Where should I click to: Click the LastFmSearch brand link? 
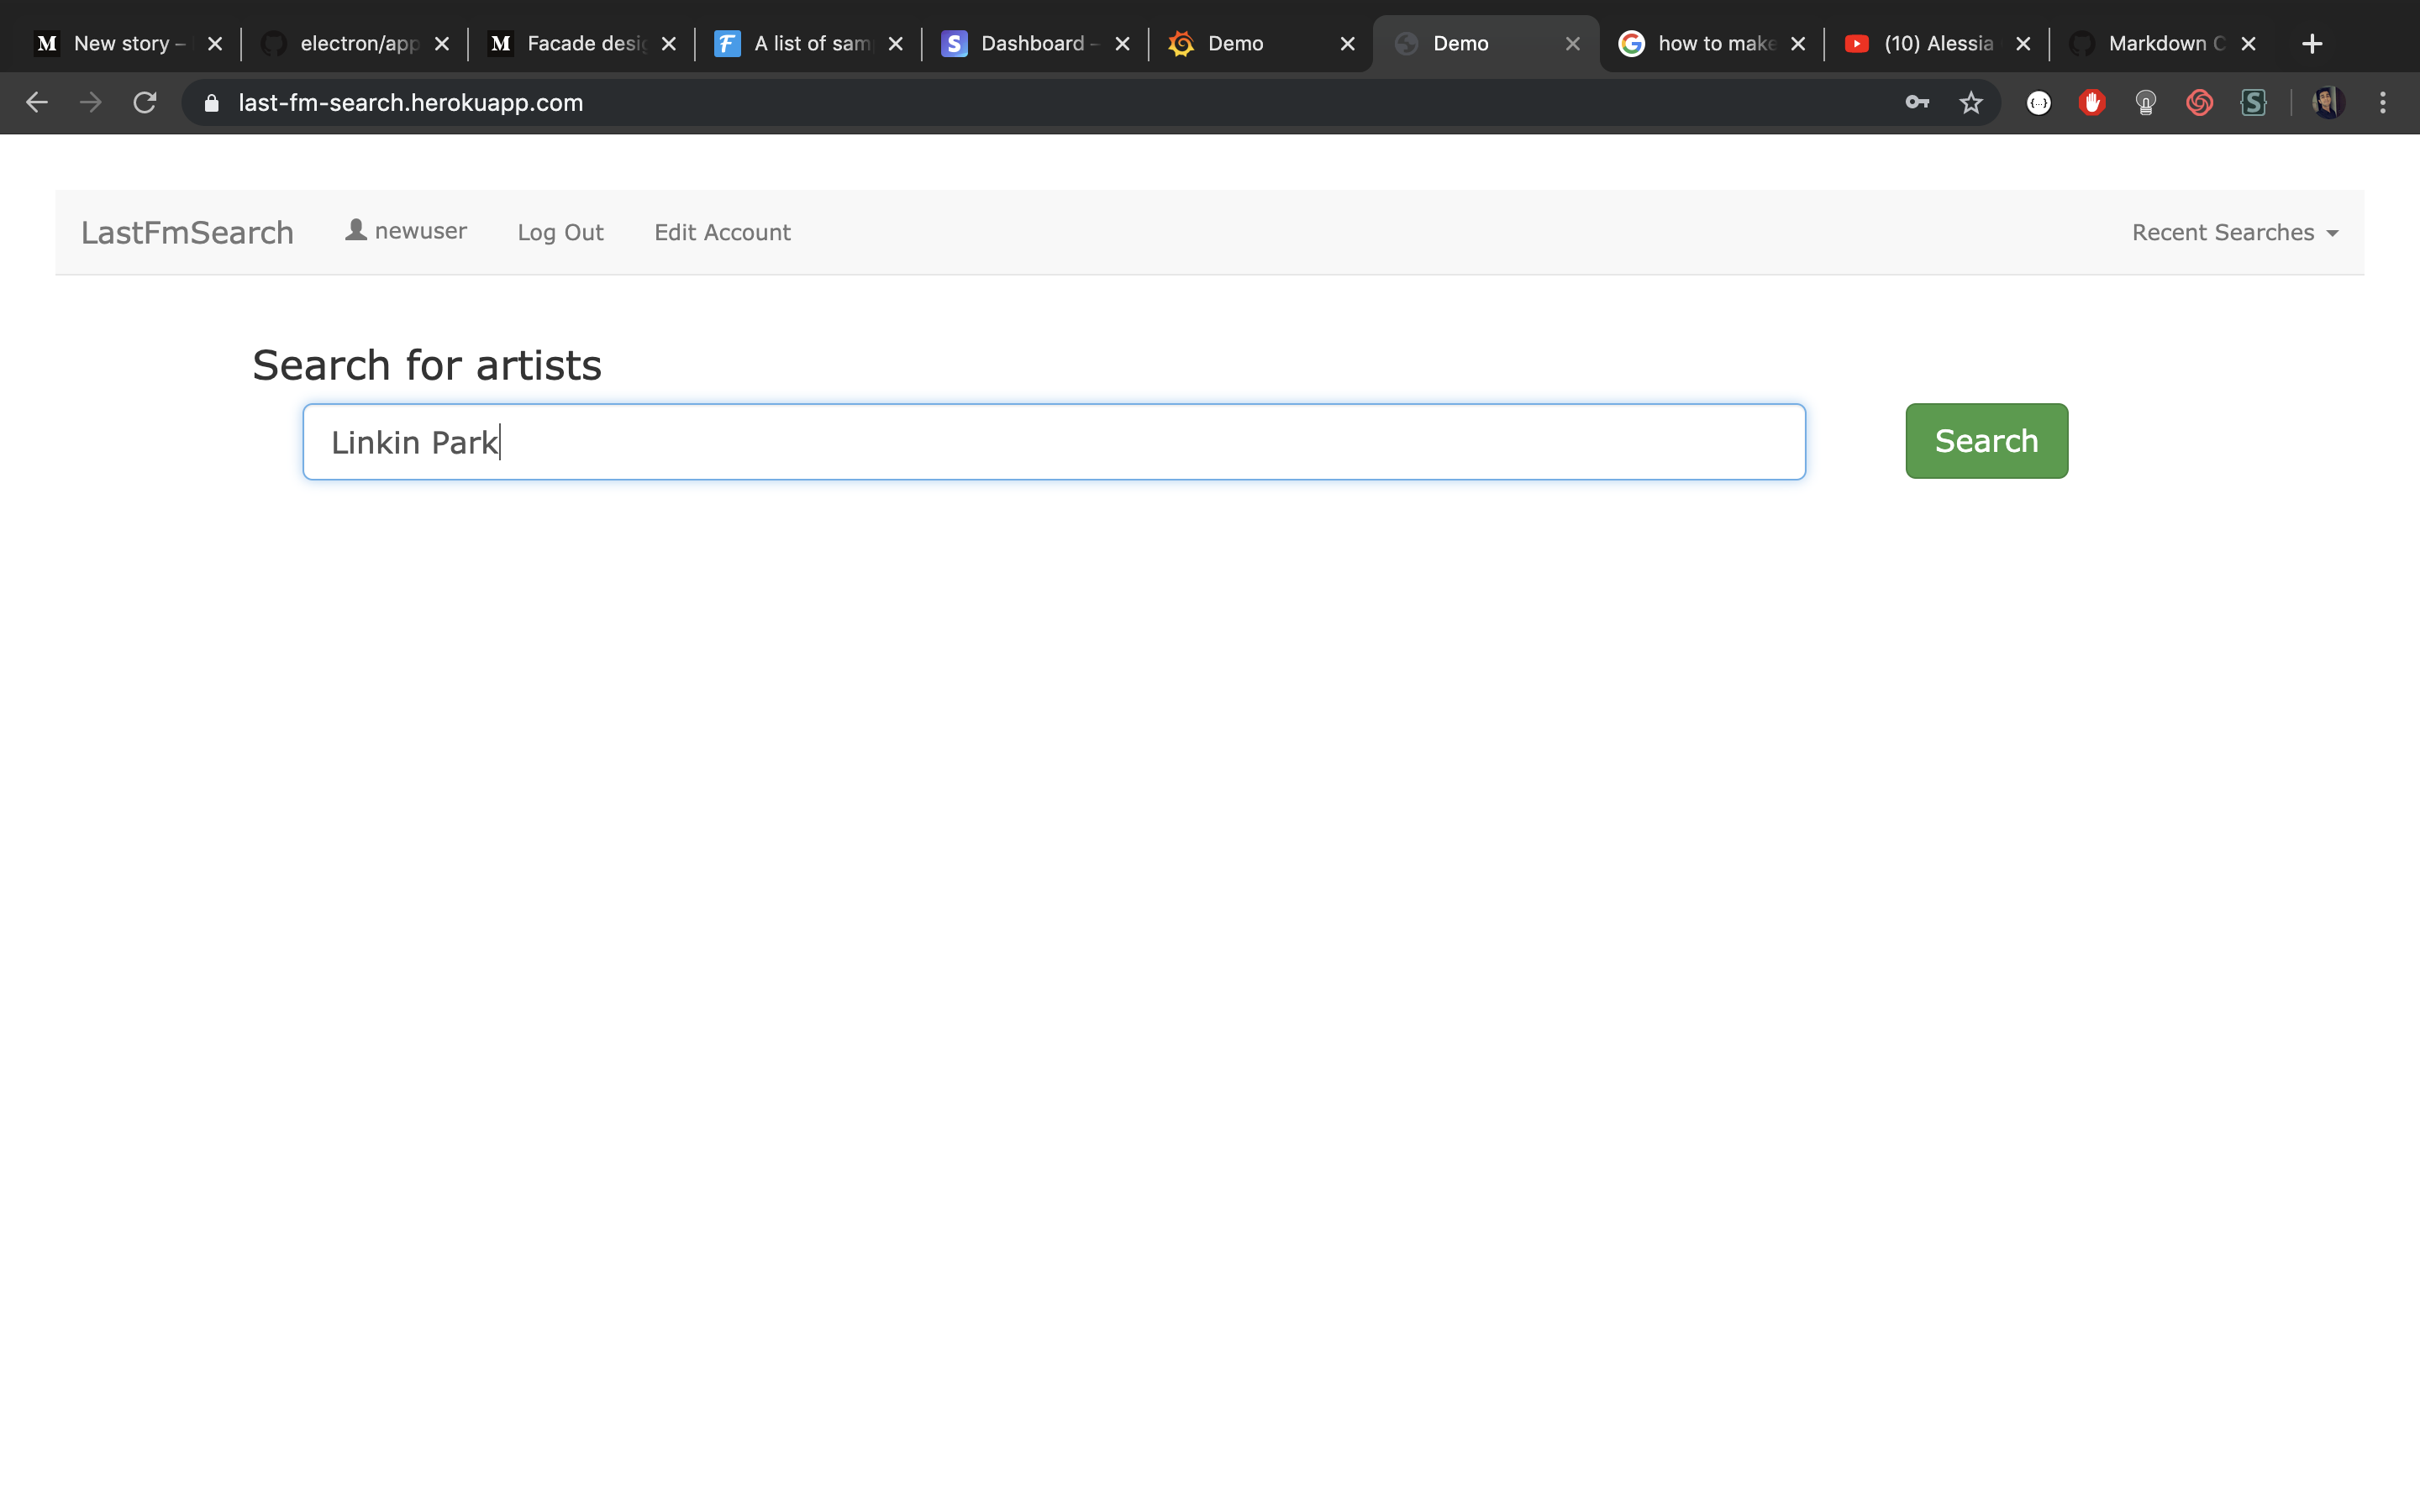pos(187,232)
